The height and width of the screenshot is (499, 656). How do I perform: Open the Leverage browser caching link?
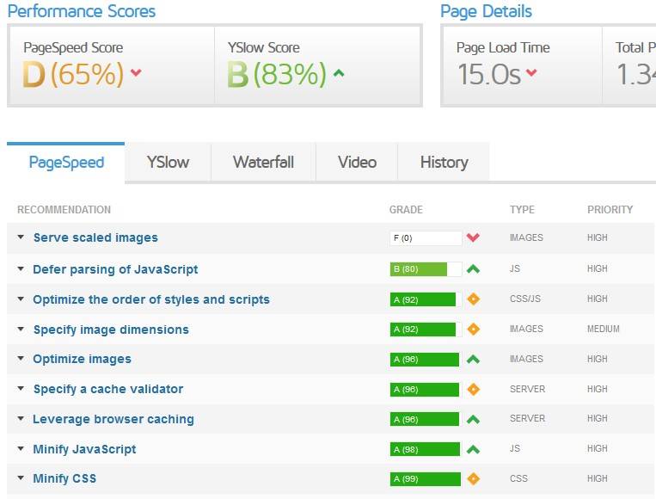click(113, 419)
